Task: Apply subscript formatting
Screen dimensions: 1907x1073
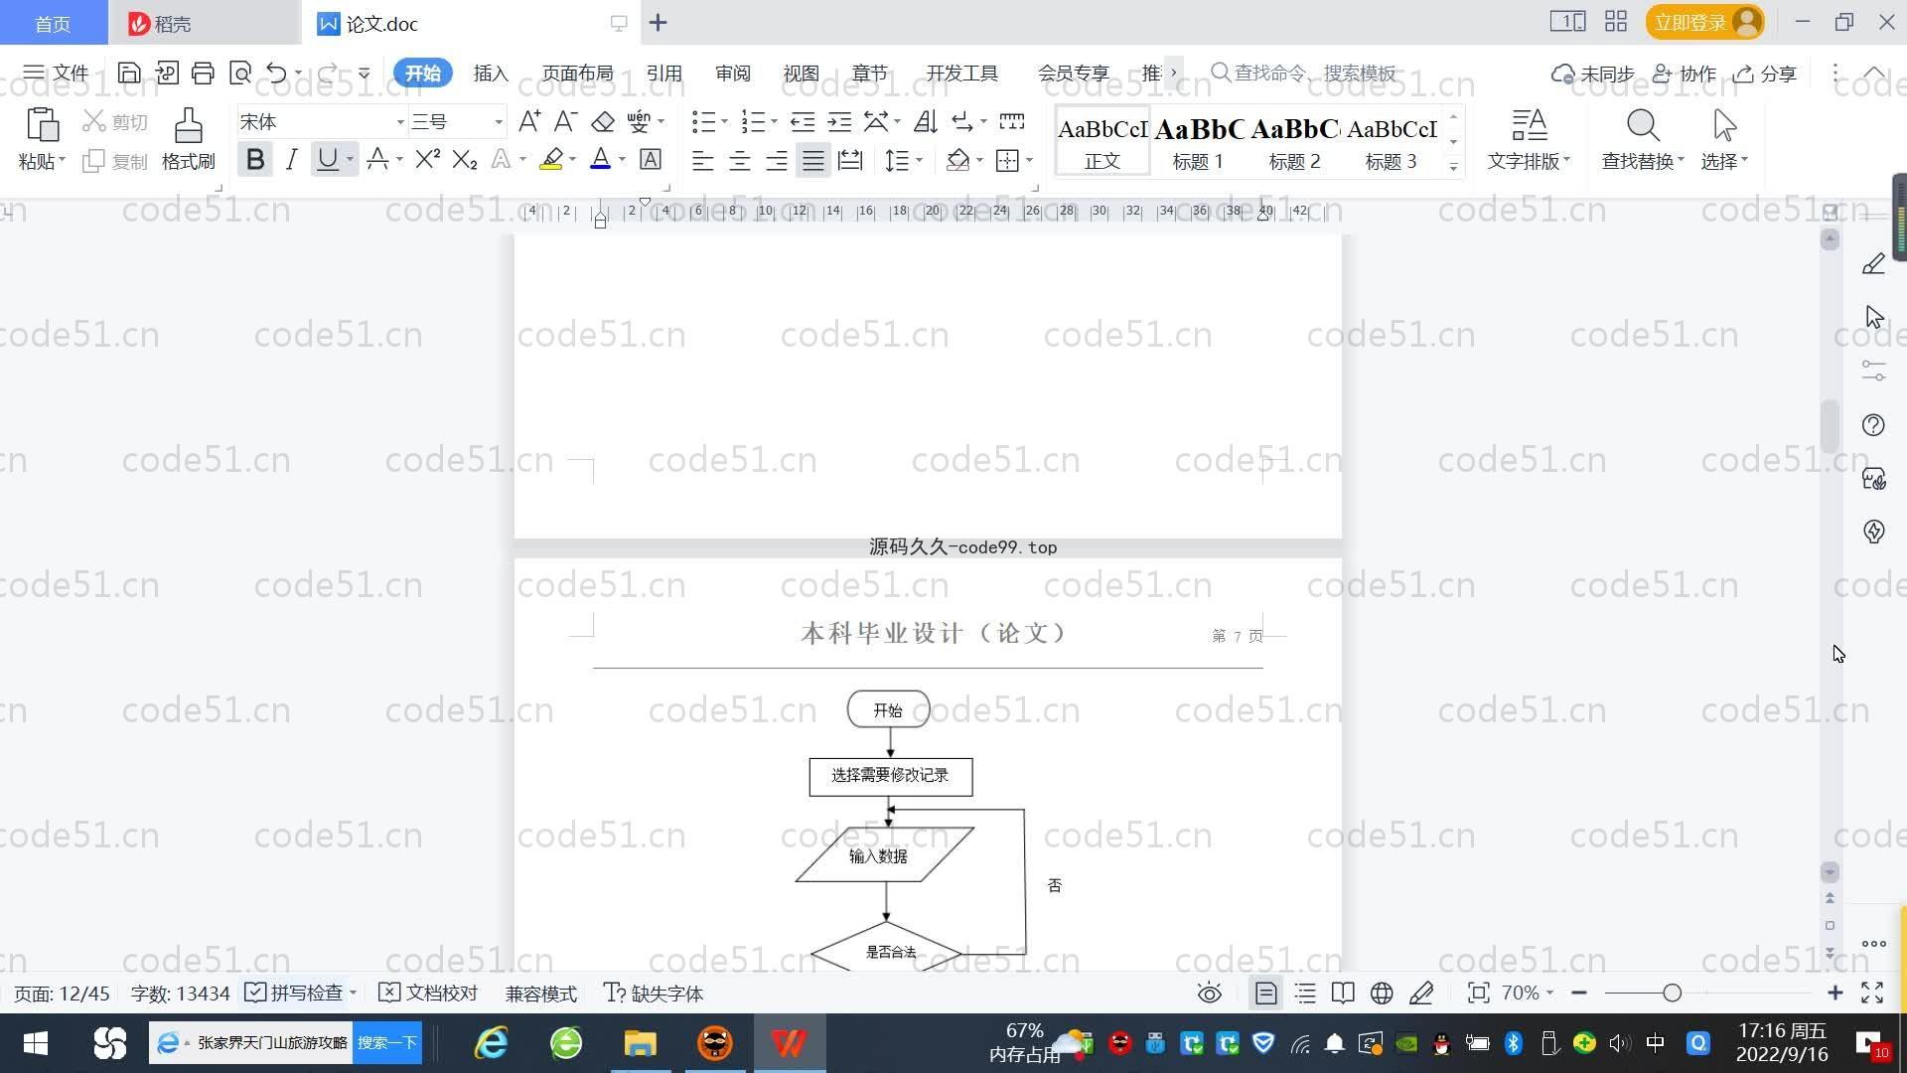Action: pos(464,159)
